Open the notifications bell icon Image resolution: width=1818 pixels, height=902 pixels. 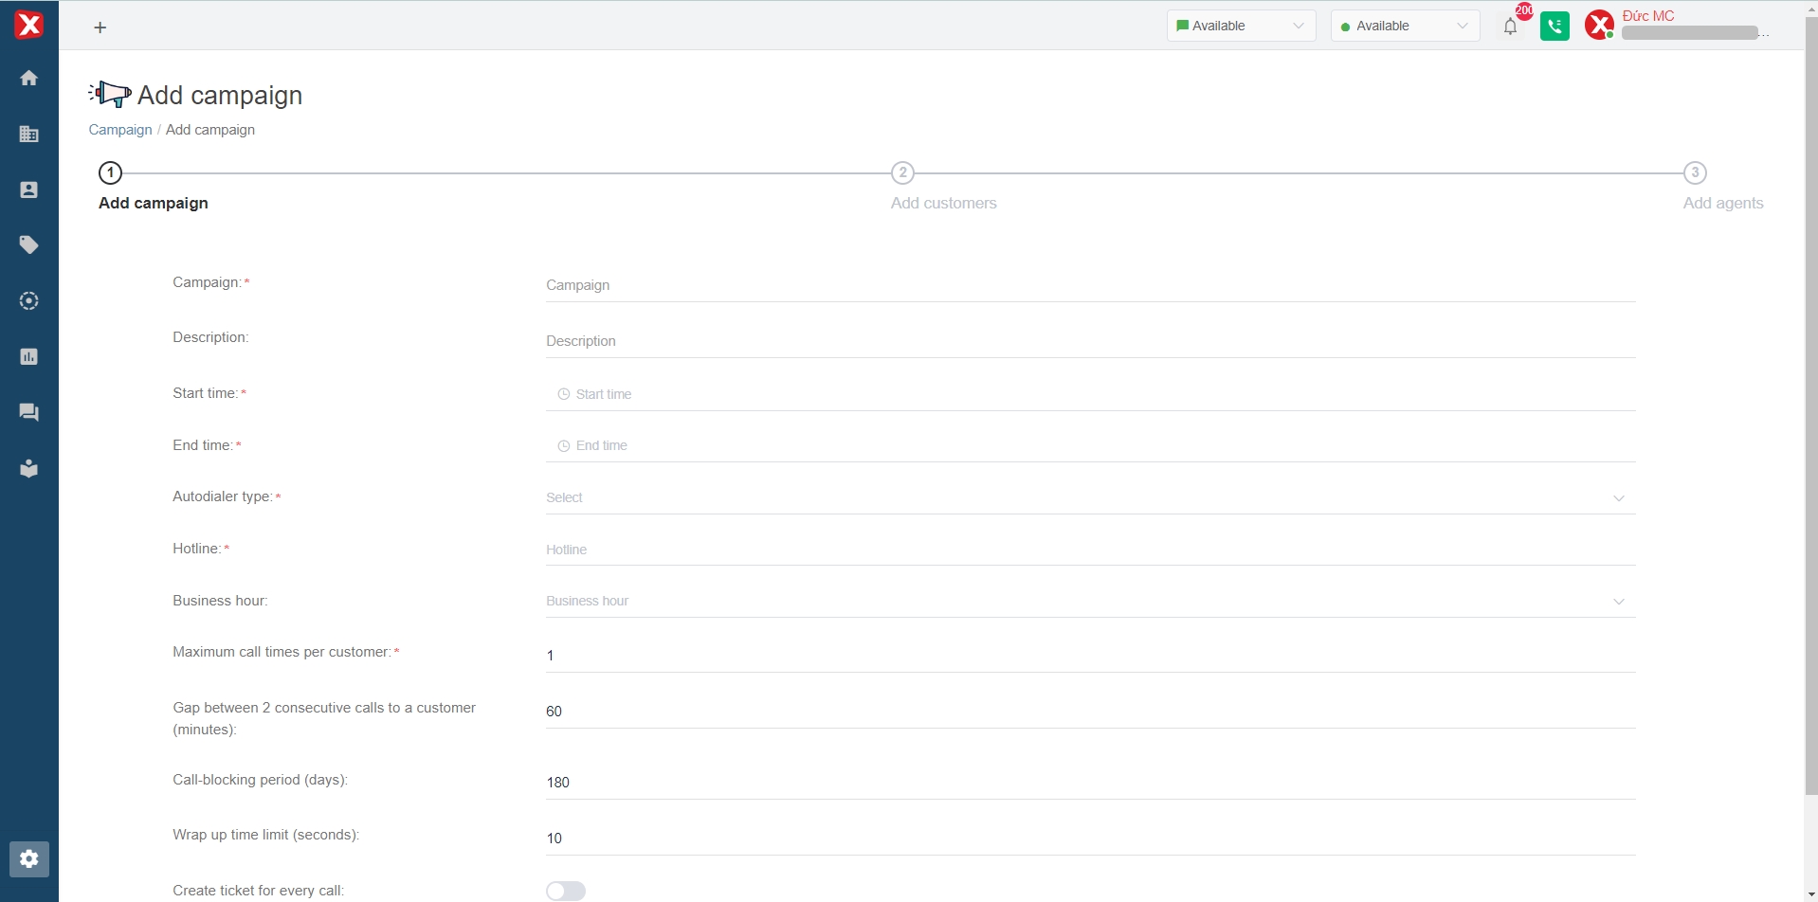[1510, 27]
